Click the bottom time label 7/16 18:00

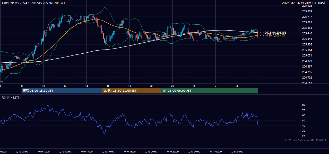click(x=129, y=152)
